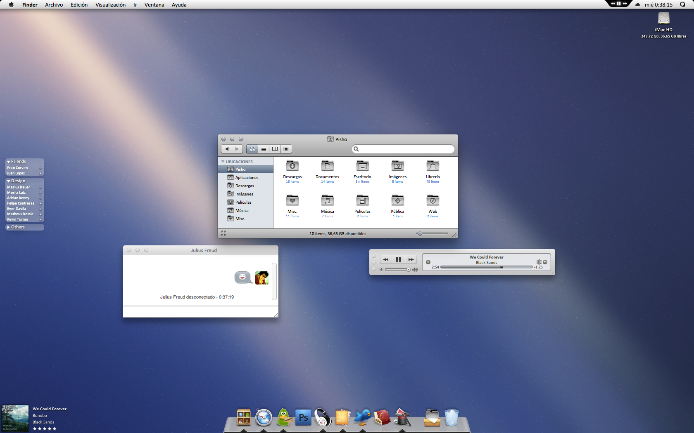Viewport: 694px width, 433px height.
Task: Open the wooden shelf dashboard icon in the dock
Action: [x=244, y=417]
